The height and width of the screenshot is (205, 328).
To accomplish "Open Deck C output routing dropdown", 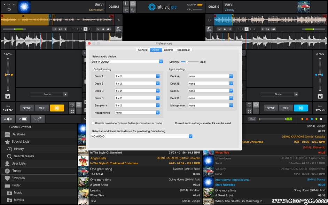I will pyautogui.click(x=137, y=91).
